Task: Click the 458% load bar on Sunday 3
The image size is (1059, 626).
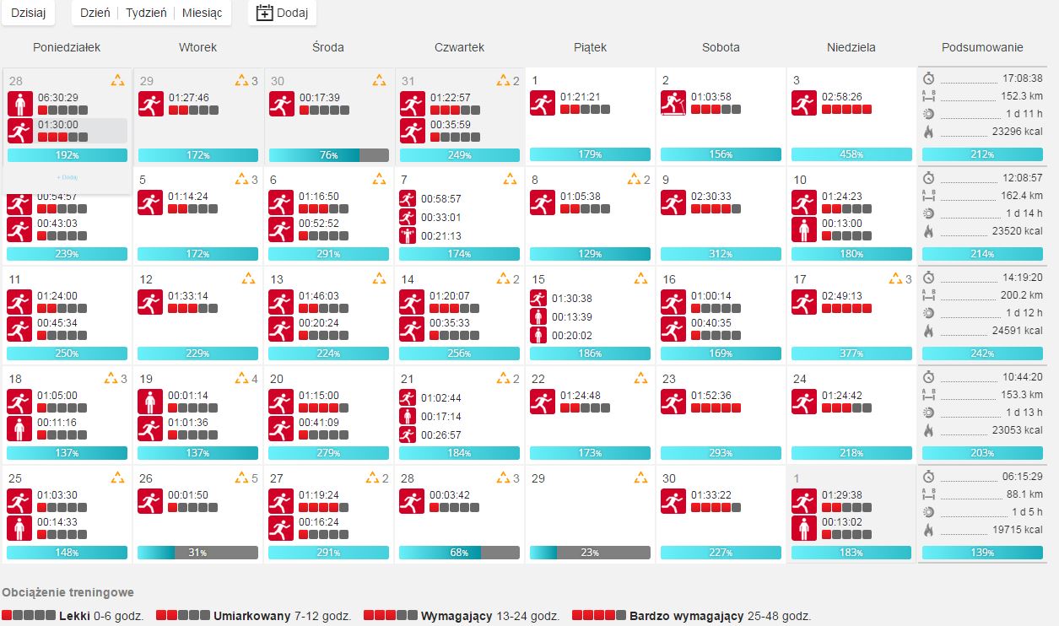Action: coord(851,155)
